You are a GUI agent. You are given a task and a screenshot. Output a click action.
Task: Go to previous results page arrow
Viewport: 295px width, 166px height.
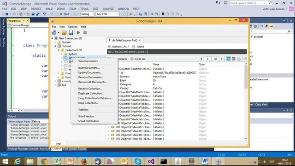pyautogui.click(x=201, y=59)
